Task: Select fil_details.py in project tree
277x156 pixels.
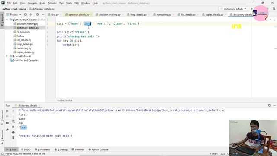Action: point(23,32)
